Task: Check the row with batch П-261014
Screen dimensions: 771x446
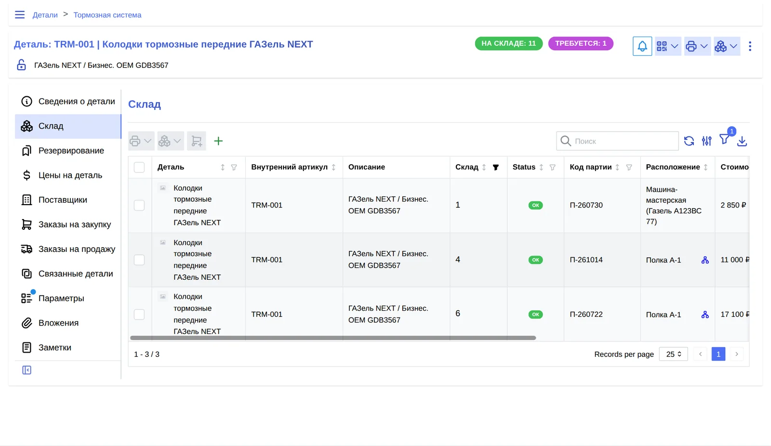Action: tap(139, 260)
